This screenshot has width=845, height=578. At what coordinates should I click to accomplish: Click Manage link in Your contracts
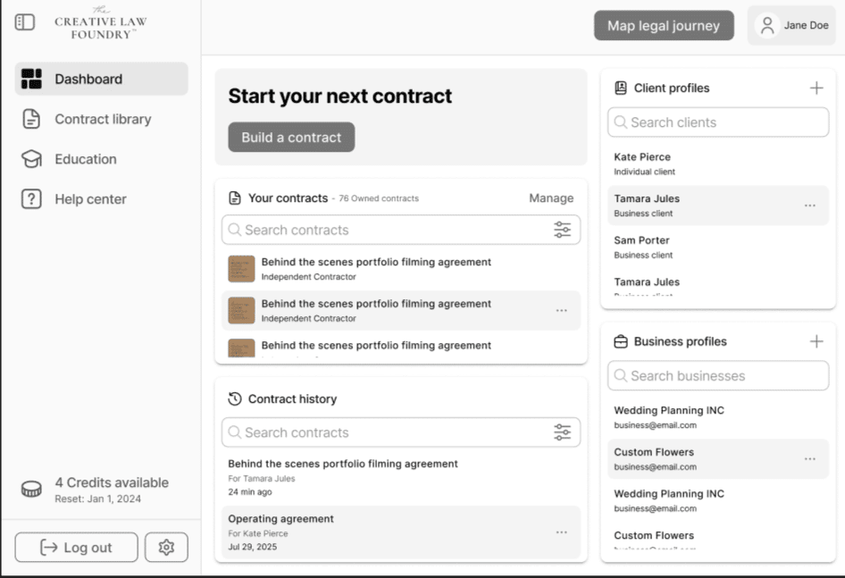pos(551,198)
